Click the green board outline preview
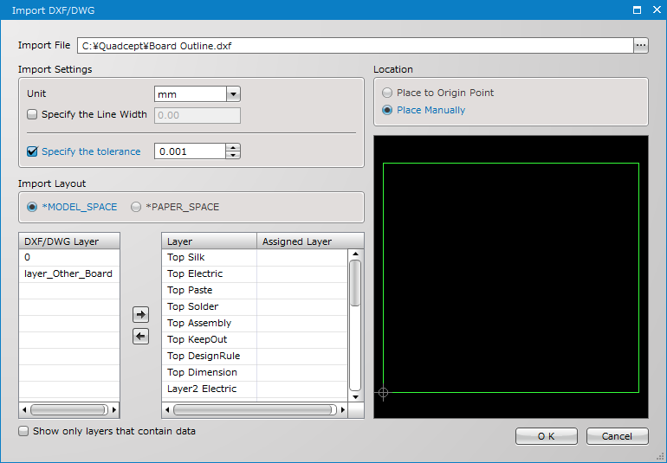Screen dimensions: 667x463 [511, 278]
